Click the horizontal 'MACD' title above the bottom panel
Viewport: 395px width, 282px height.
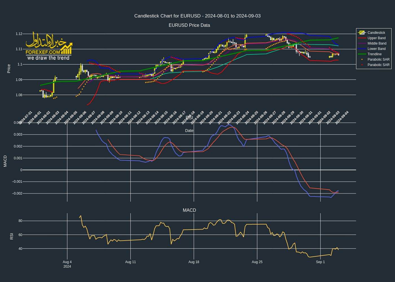point(189,210)
